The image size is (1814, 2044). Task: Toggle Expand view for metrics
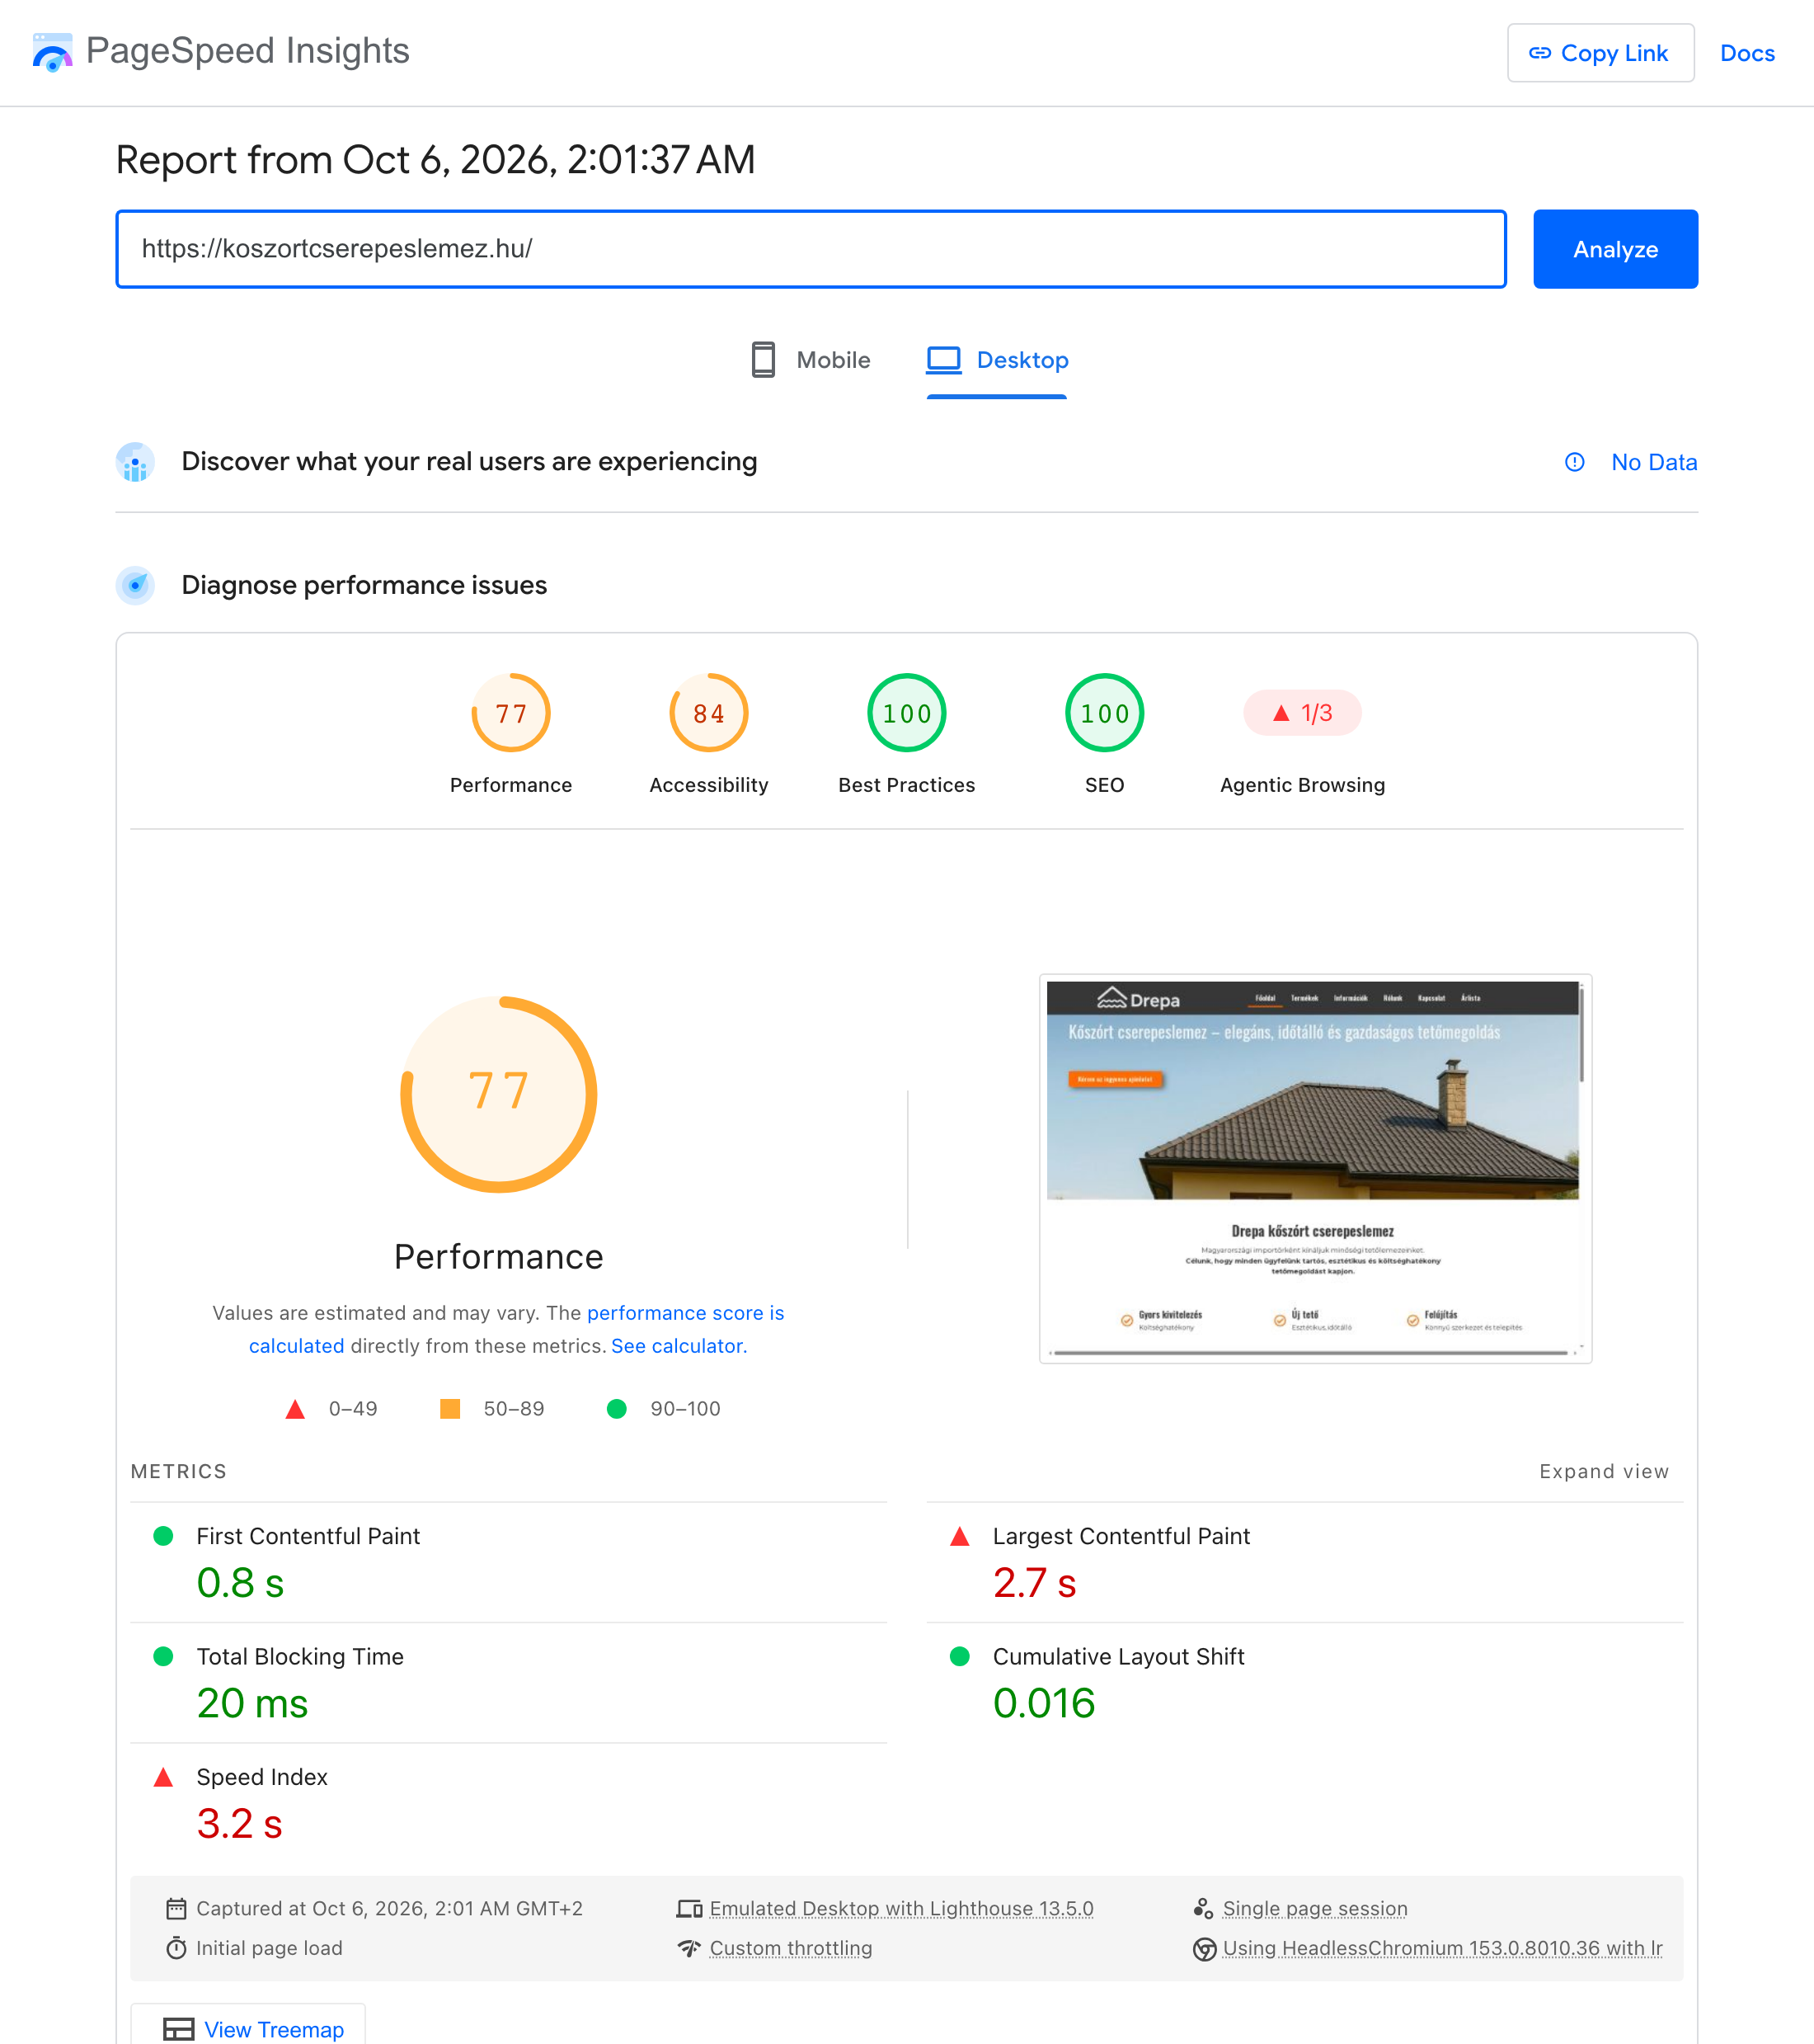(1604, 1471)
